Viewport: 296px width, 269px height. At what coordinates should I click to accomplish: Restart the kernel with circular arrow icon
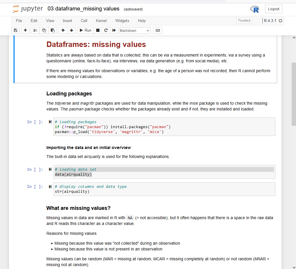[x=106, y=30]
